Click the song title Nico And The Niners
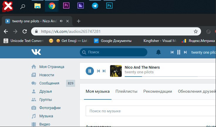Image resolution: width=216 pixels, height=127 pixels. coord(142,67)
